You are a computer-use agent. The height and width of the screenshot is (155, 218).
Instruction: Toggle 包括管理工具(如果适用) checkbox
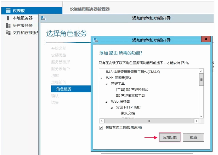click(101, 127)
